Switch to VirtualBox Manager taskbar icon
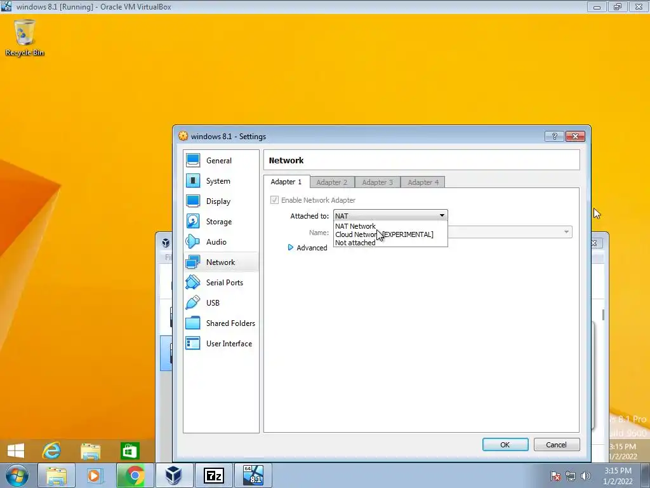650x488 pixels. click(173, 475)
